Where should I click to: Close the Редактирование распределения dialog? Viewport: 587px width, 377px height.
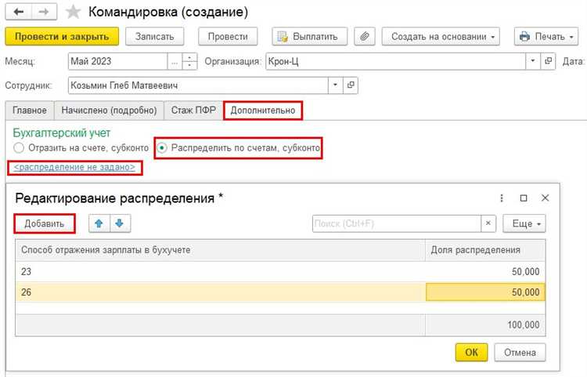click(545, 198)
